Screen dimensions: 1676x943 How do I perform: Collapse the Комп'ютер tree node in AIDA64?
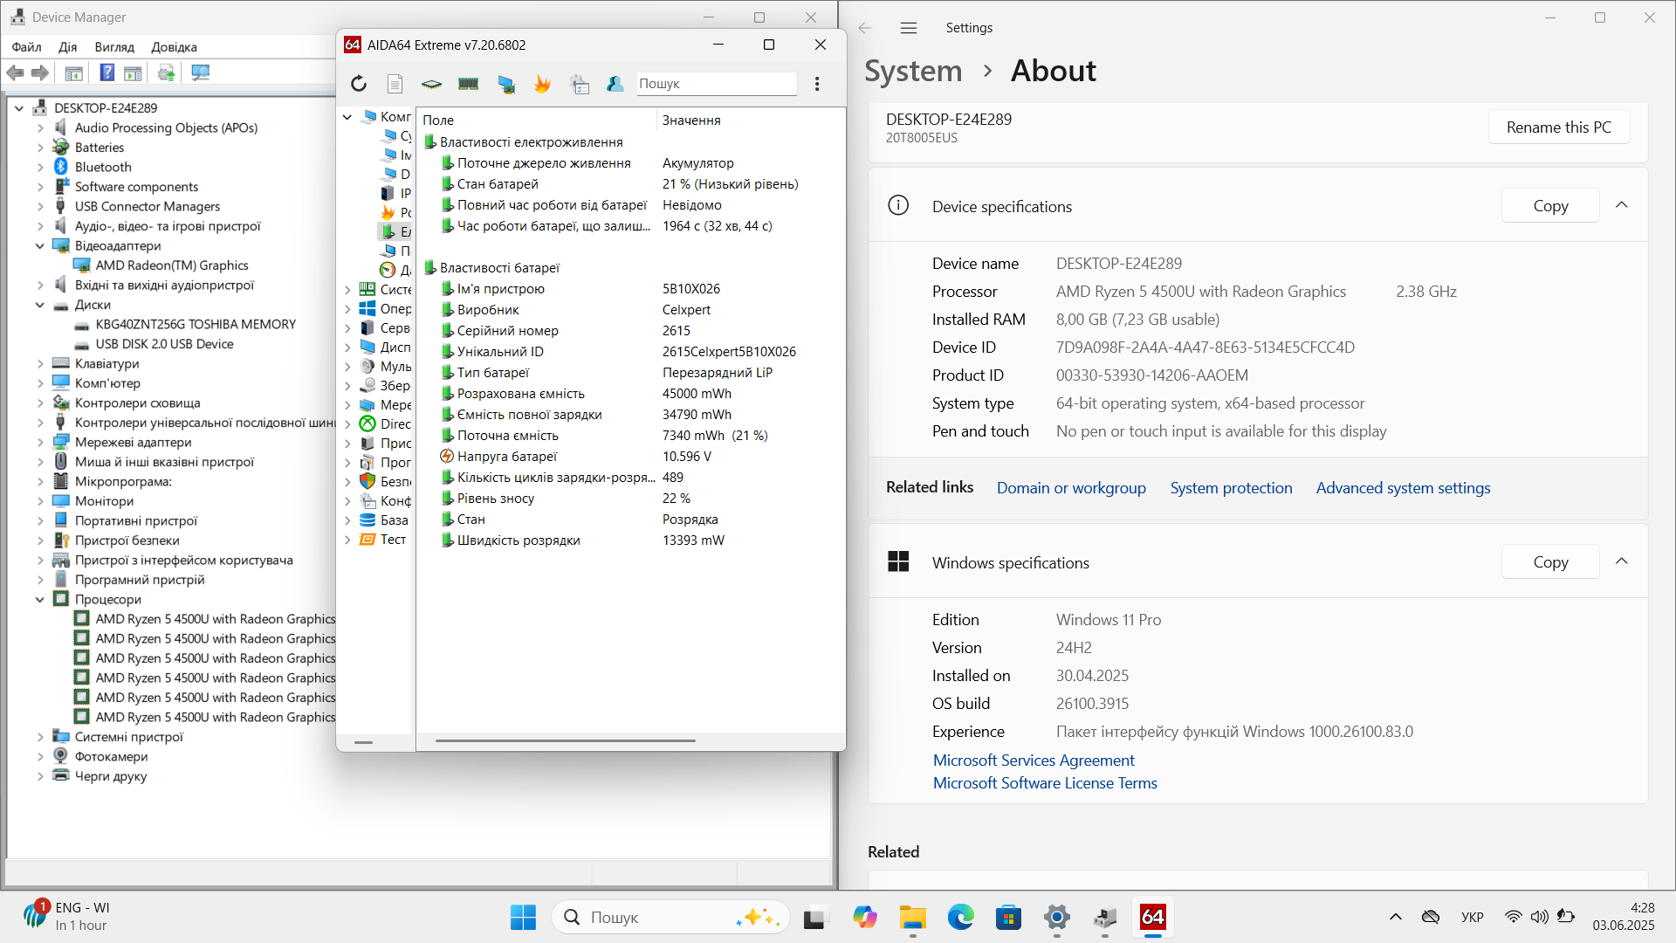pos(347,117)
